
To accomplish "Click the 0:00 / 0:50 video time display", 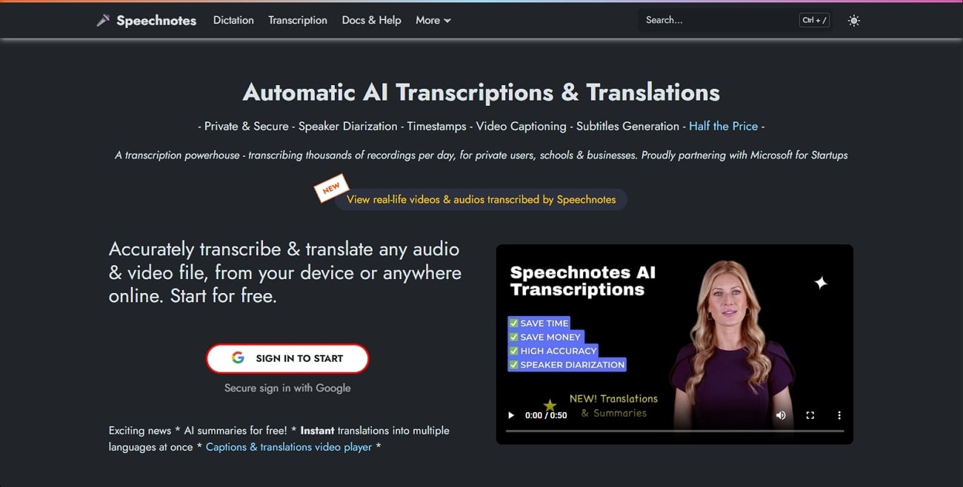I will (546, 415).
